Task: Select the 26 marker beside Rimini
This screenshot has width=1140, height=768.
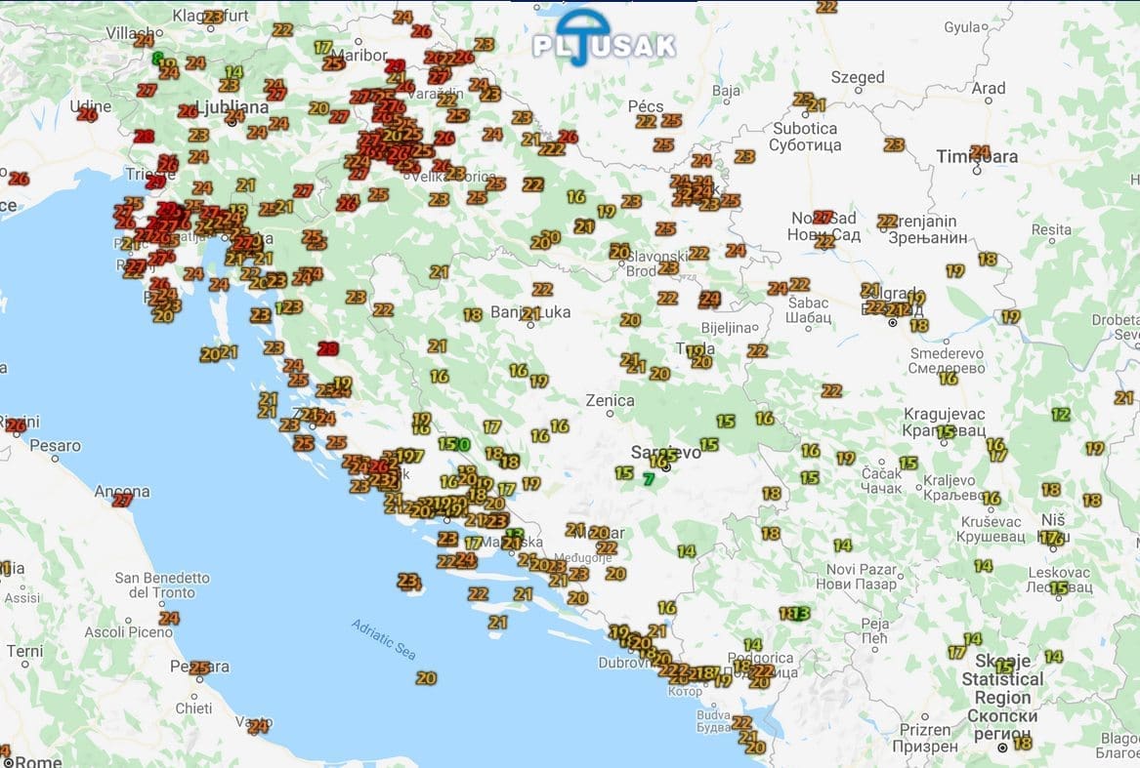Action: pyautogui.click(x=16, y=425)
